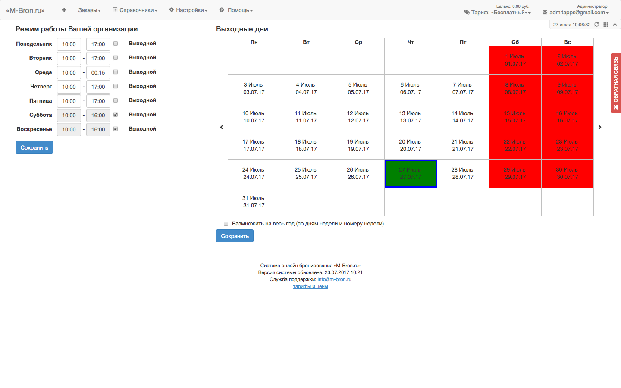The image size is (621, 388).
Task: Expand the Настройки dropdown menu
Action: point(188,10)
